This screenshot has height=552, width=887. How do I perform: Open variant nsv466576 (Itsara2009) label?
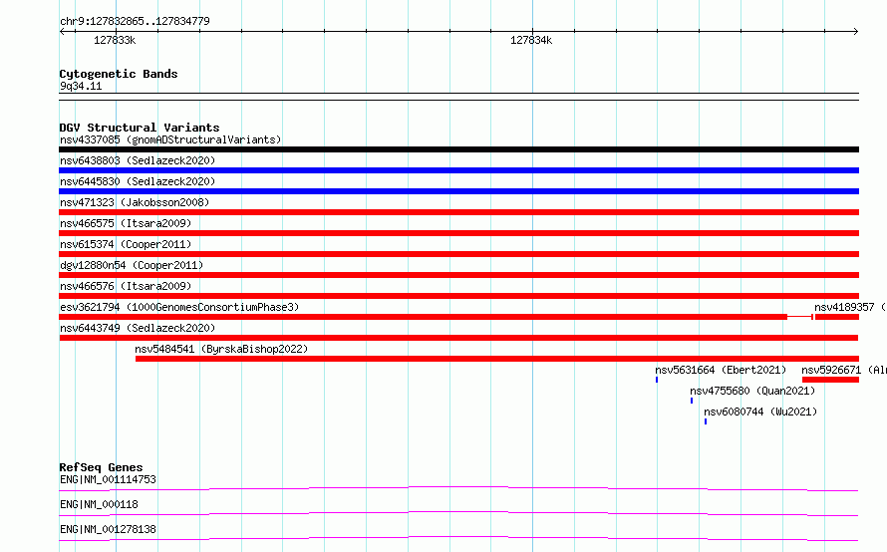126,286
